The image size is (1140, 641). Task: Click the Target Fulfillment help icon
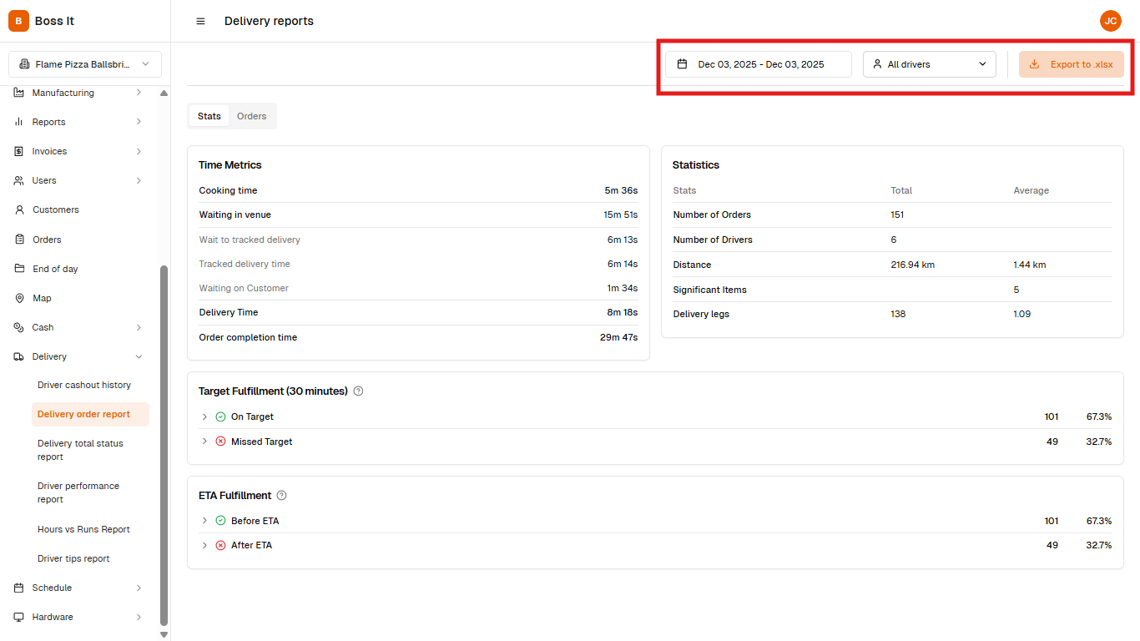coord(358,391)
